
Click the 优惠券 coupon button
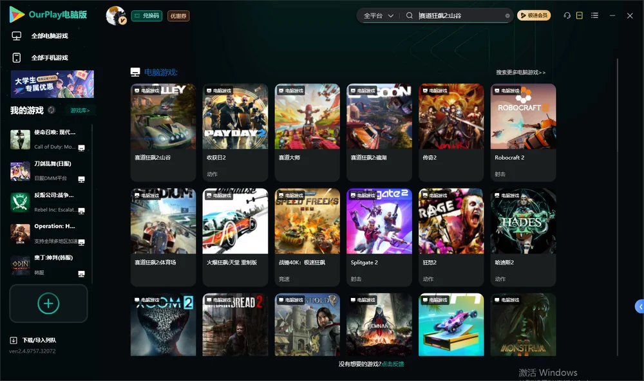tap(178, 15)
